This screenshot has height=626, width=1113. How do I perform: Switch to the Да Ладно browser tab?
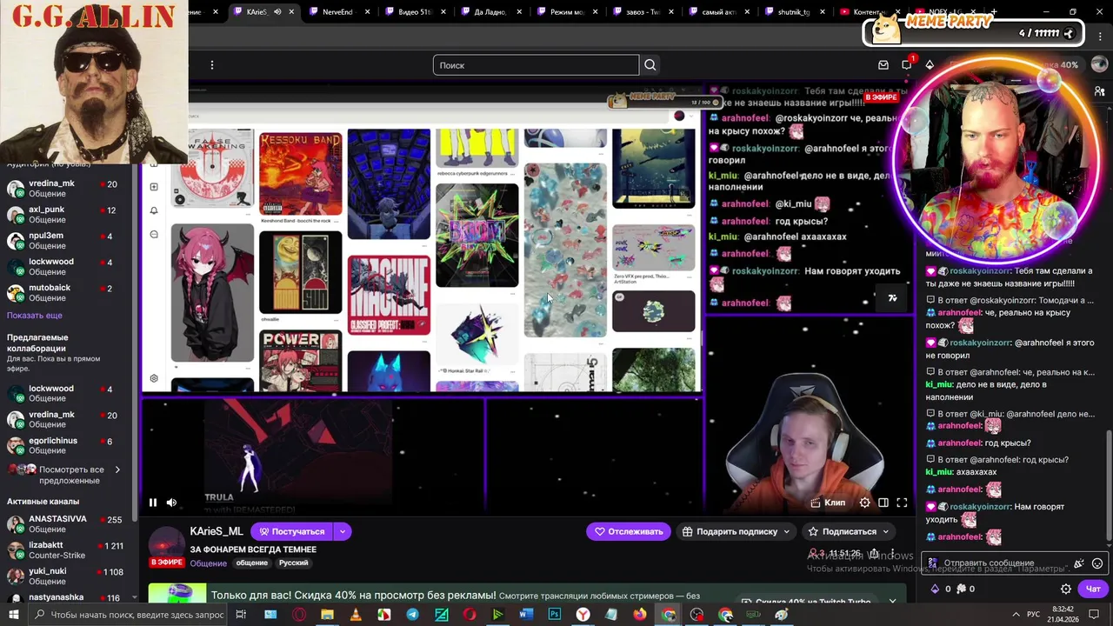click(x=490, y=12)
